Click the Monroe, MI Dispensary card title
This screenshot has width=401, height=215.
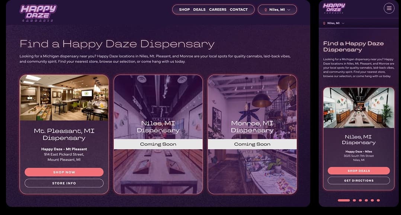(252, 127)
